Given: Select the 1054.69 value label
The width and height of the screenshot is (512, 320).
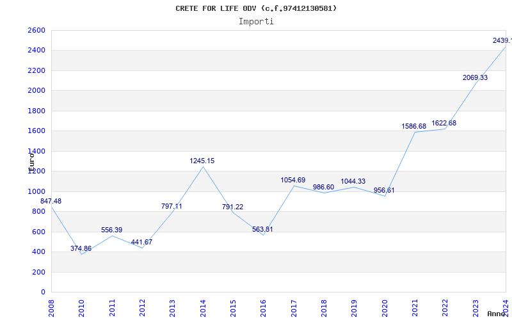Looking at the screenshot, I should click(x=293, y=180).
